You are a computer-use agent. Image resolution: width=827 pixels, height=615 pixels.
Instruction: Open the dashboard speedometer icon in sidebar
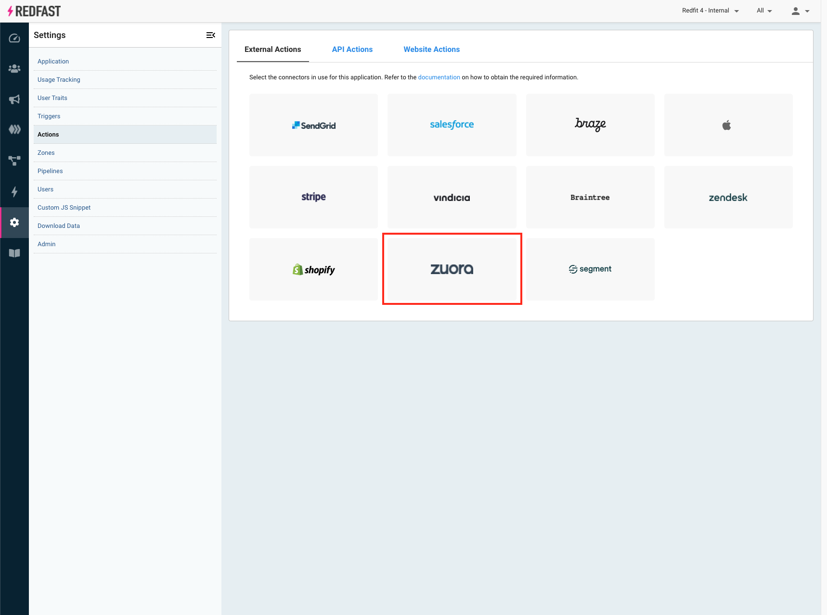(14, 38)
